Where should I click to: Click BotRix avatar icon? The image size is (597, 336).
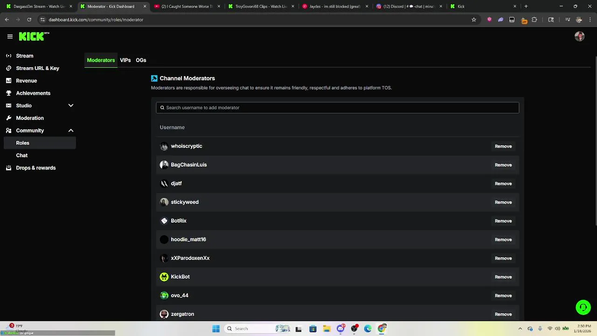pos(164,221)
